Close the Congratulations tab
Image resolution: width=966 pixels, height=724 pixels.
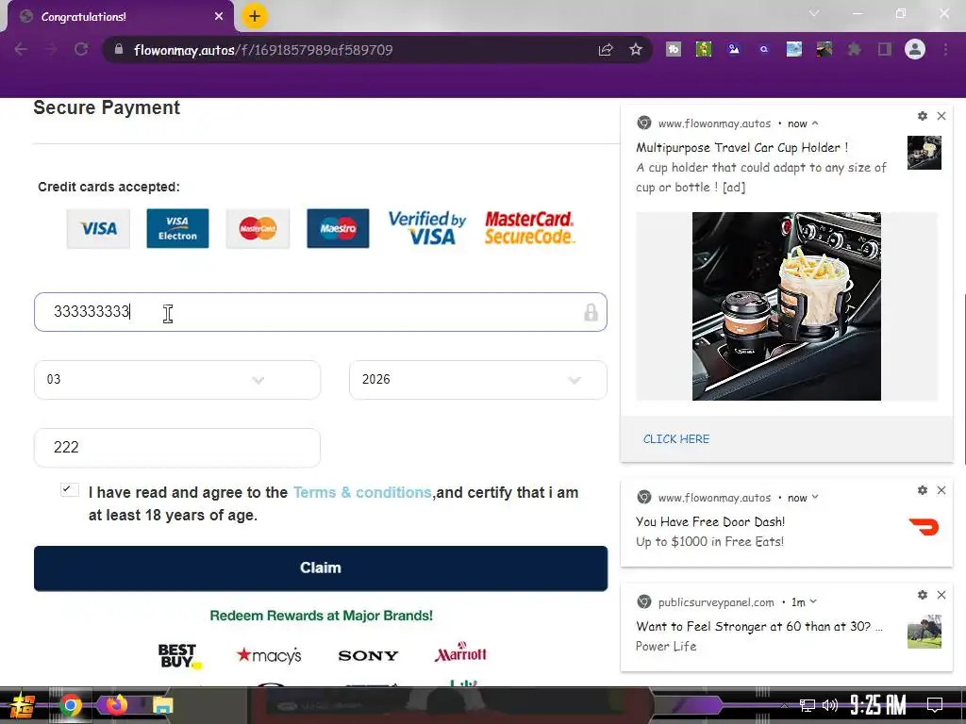219,17
